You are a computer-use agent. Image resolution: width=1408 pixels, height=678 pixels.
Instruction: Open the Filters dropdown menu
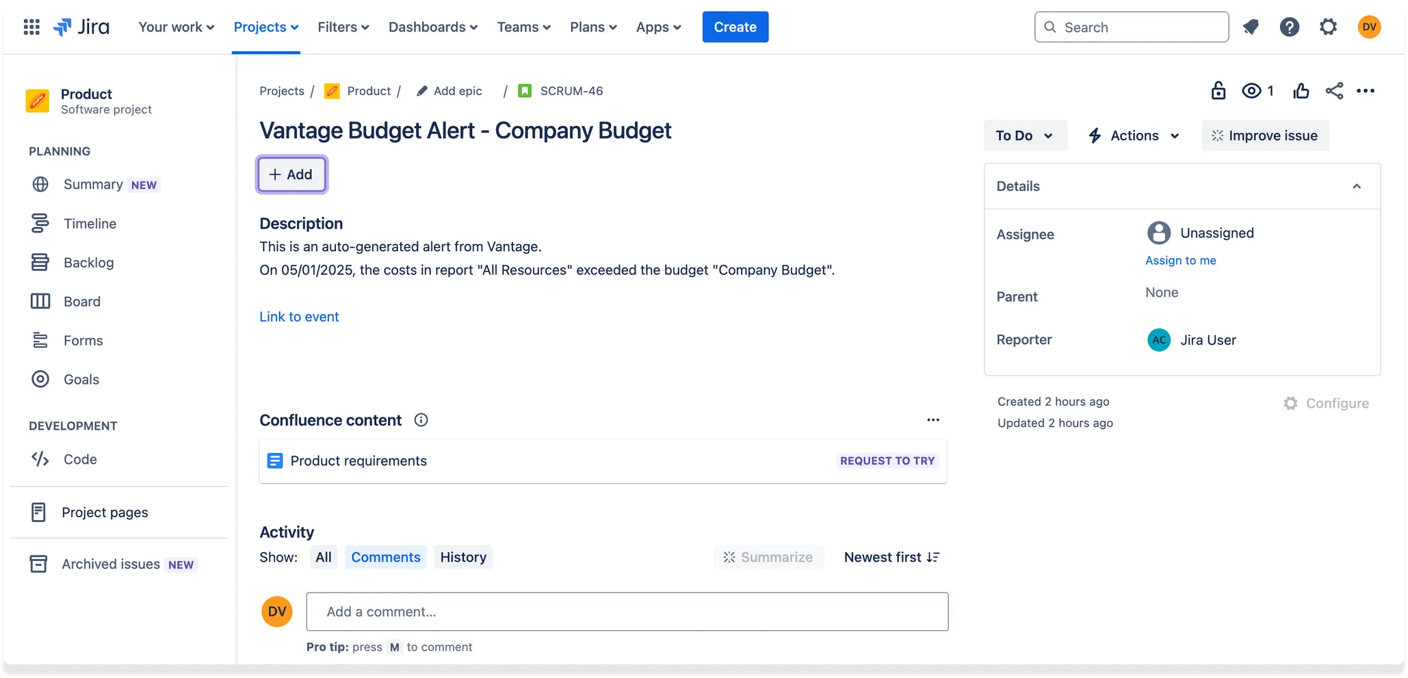(343, 27)
